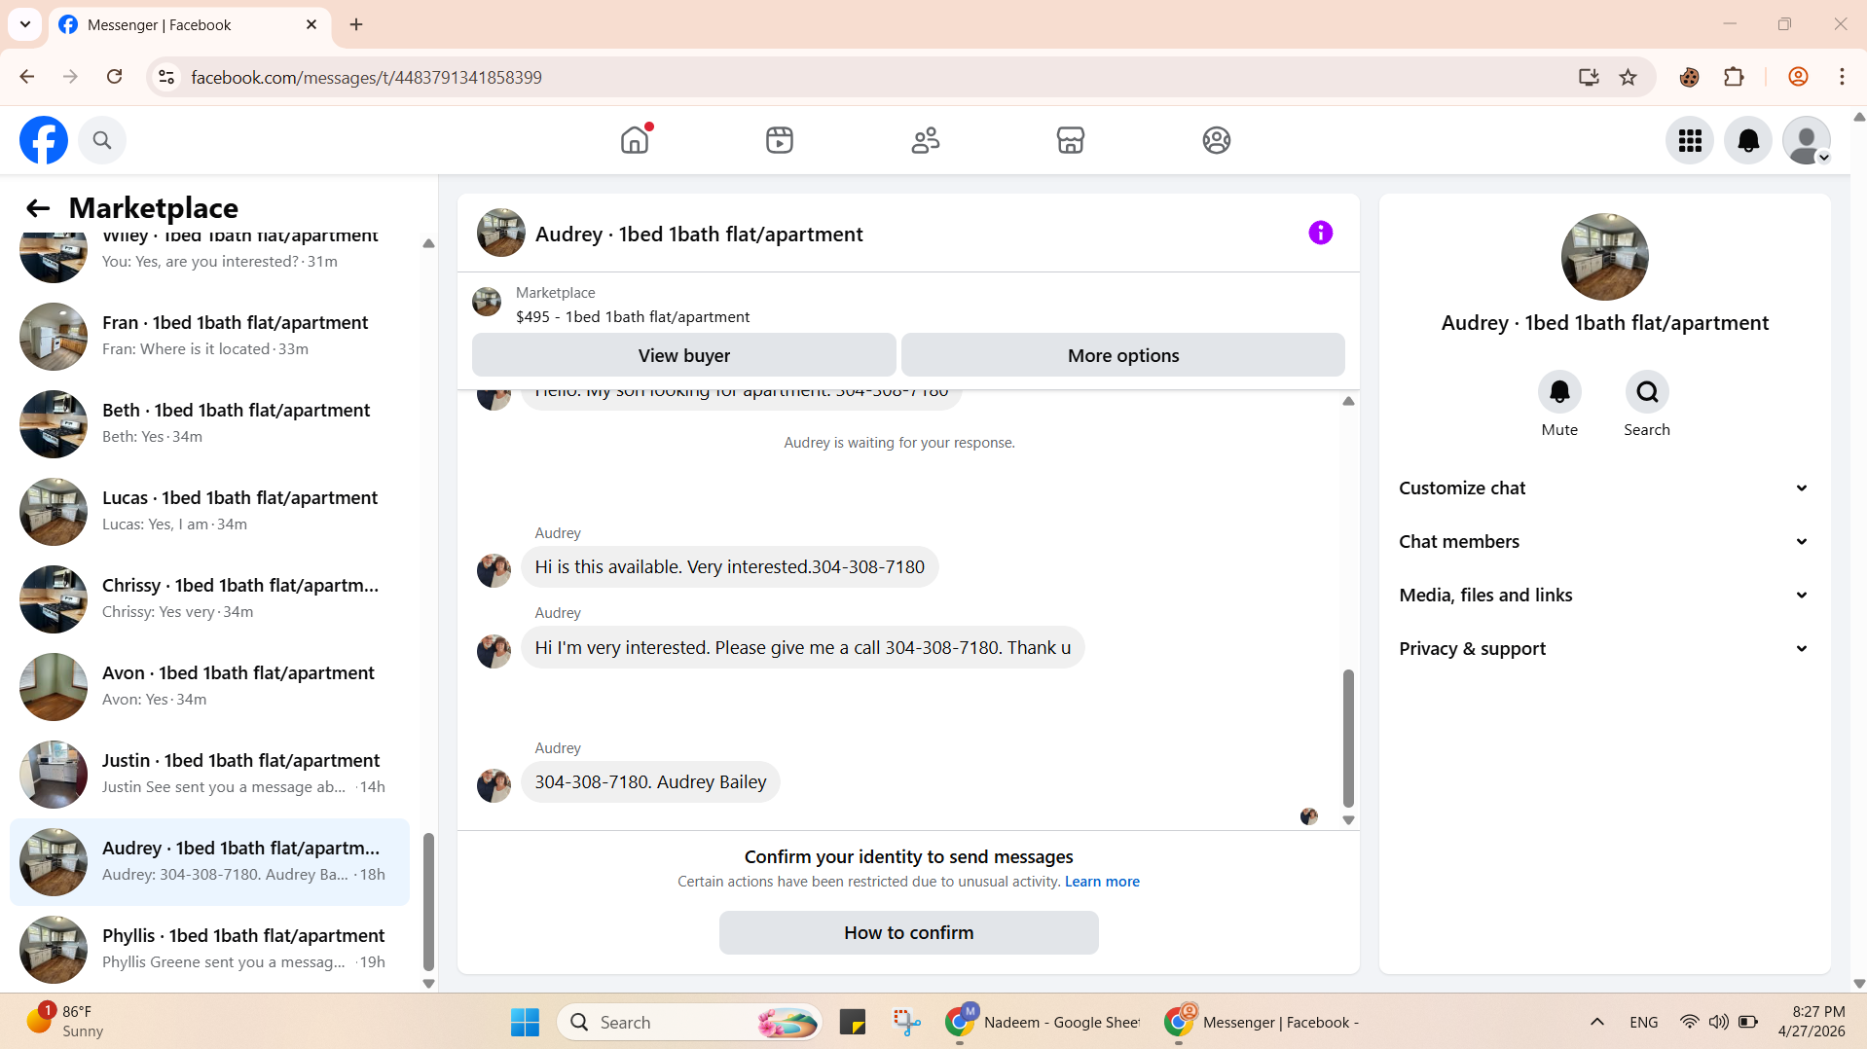
Task: Click message '304-308-7180. Audrey Bailey'
Action: [x=650, y=782]
